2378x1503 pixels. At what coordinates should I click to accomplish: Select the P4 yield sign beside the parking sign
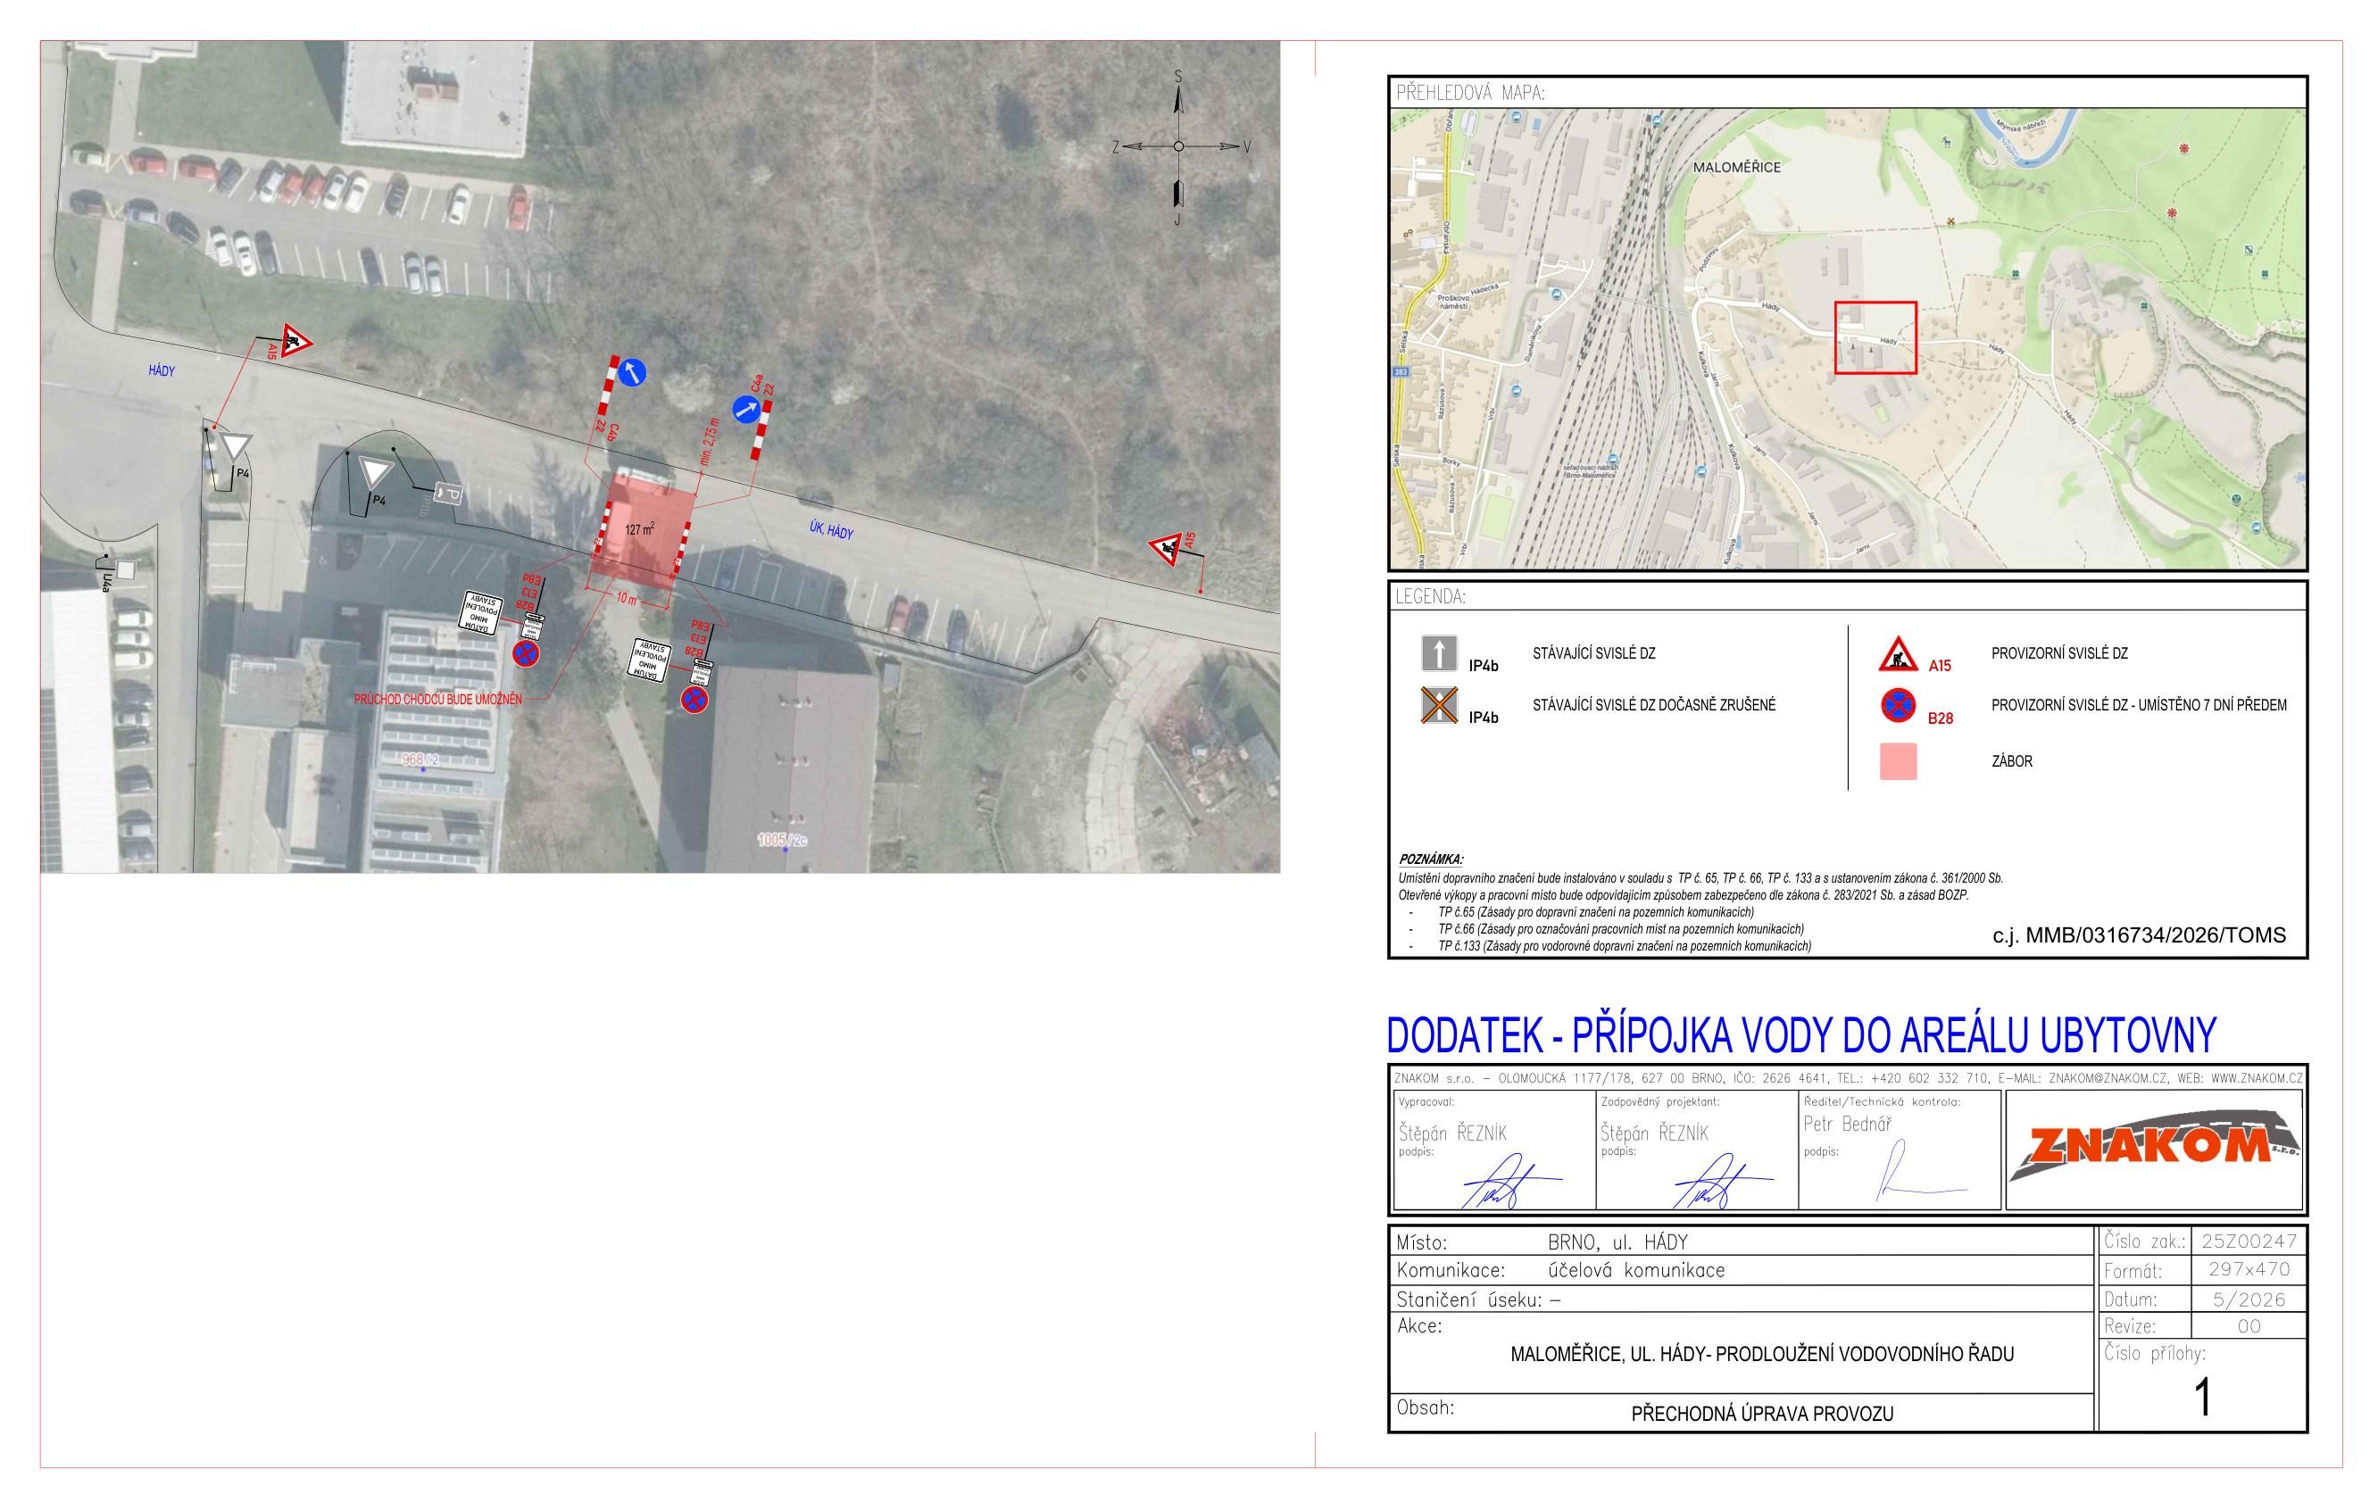click(374, 472)
